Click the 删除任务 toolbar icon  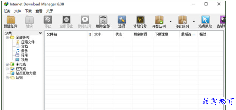pyautogui.click(x=85, y=20)
